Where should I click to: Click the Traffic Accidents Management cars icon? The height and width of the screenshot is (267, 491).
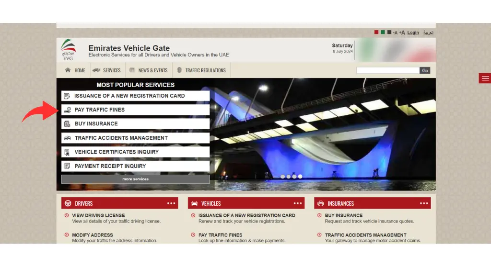point(67,138)
